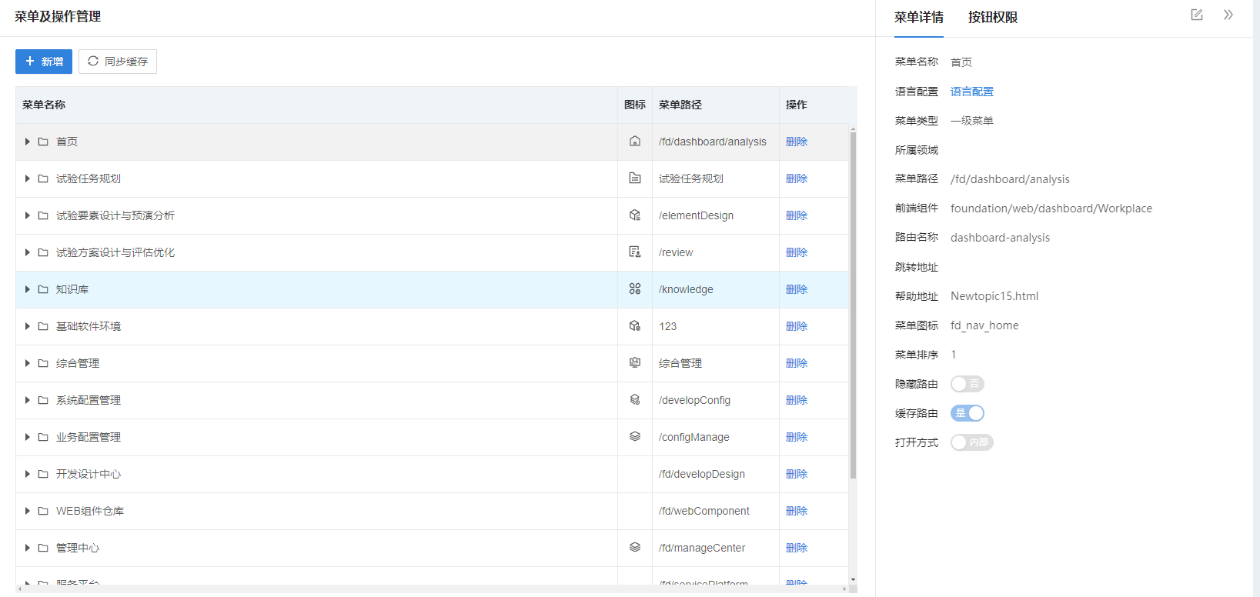Expand the 试验方案设计与评估优化 row
This screenshot has width=1260, height=597.
[x=28, y=252]
